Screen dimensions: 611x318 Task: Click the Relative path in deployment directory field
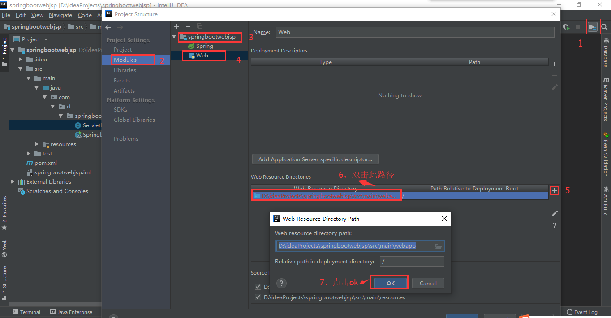click(x=412, y=262)
